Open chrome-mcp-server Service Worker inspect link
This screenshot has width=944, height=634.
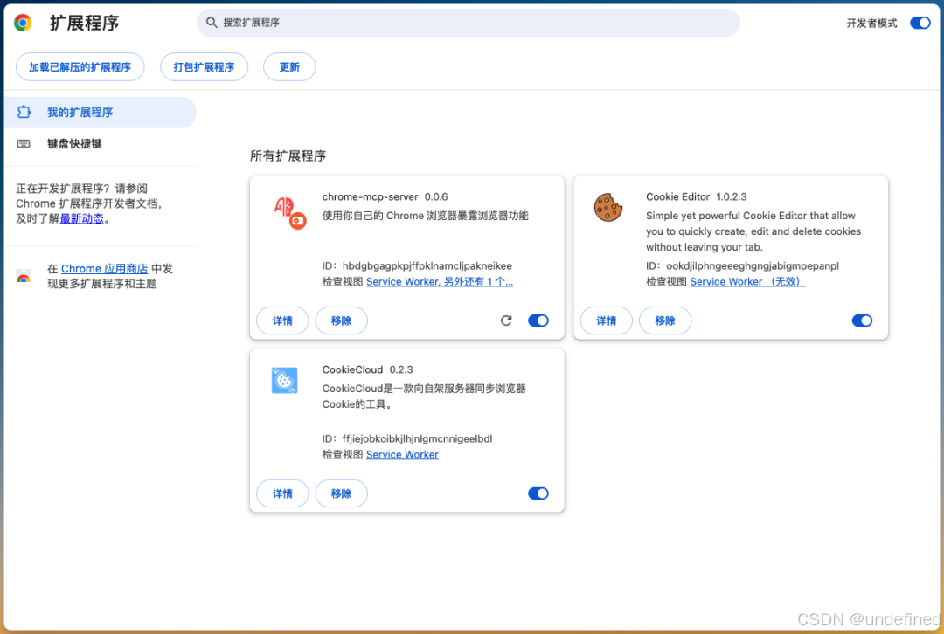coord(440,281)
